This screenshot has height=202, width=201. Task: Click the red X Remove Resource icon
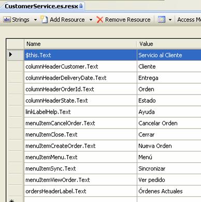pyautogui.click(x=100, y=20)
